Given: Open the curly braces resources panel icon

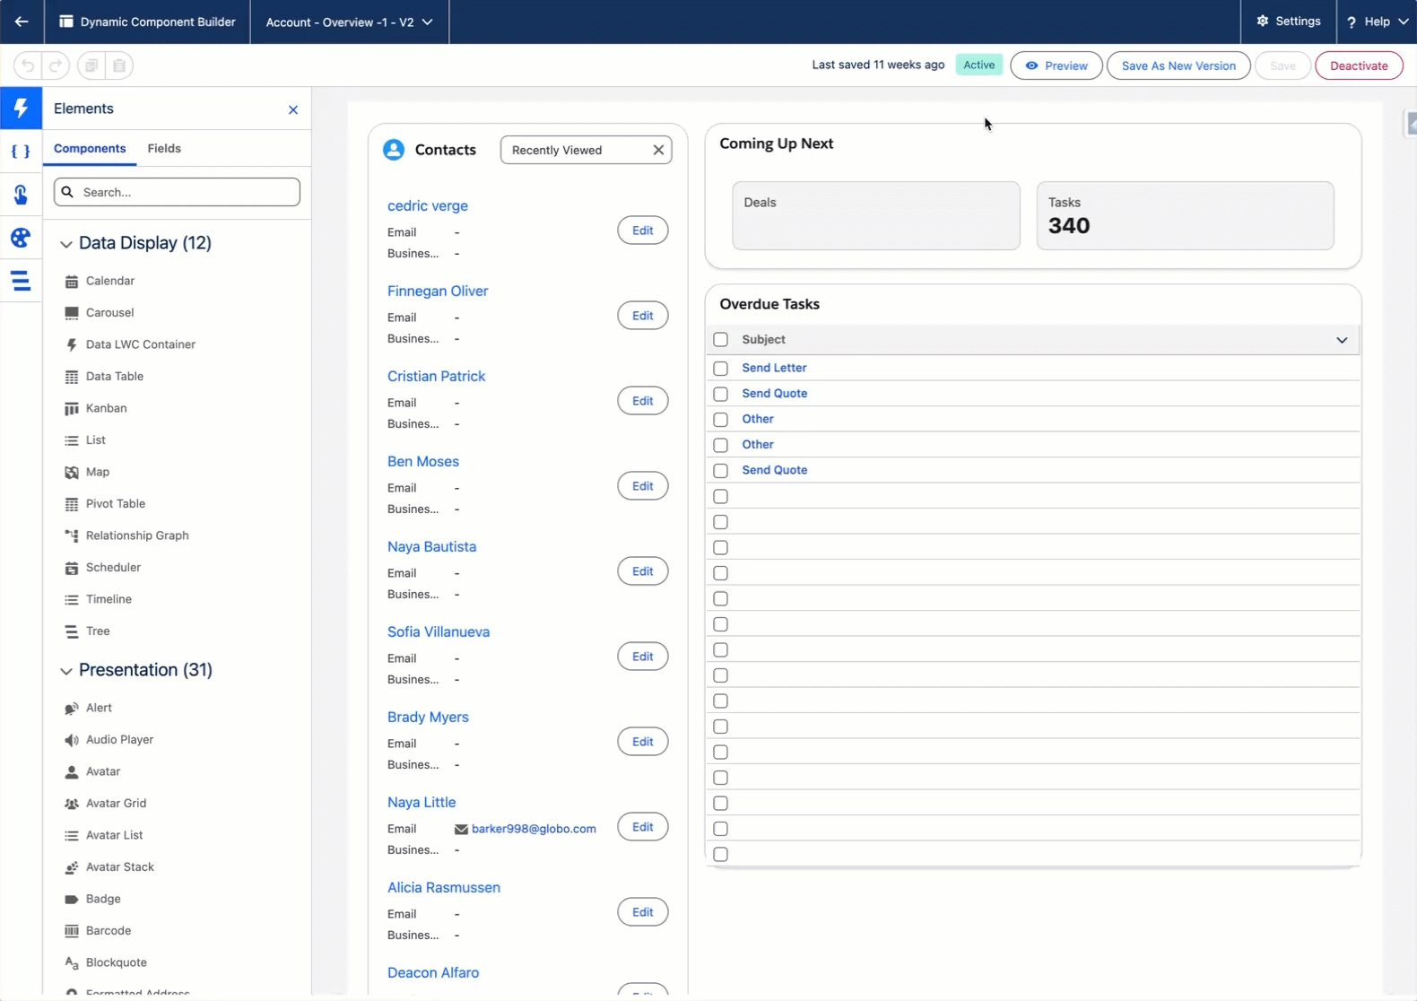Looking at the screenshot, I should click(21, 152).
